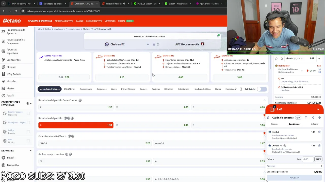
Task: Click the bell icon next to Simple bet
Action: [282, 58]
